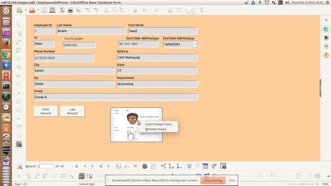Screen dimensions: 331x186
Task: Click the Last Record button
Action: (72, 112)
